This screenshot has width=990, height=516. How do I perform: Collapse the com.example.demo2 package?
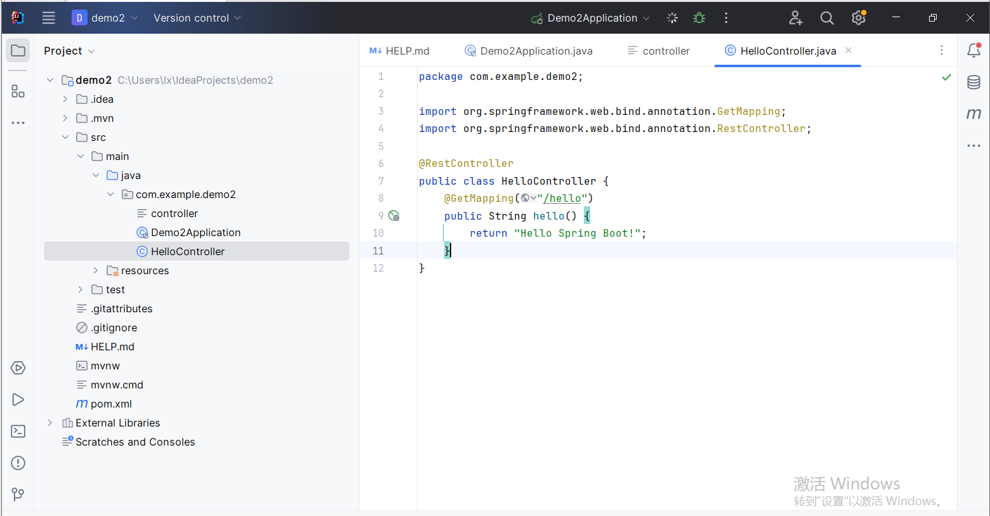pos(111,194)
